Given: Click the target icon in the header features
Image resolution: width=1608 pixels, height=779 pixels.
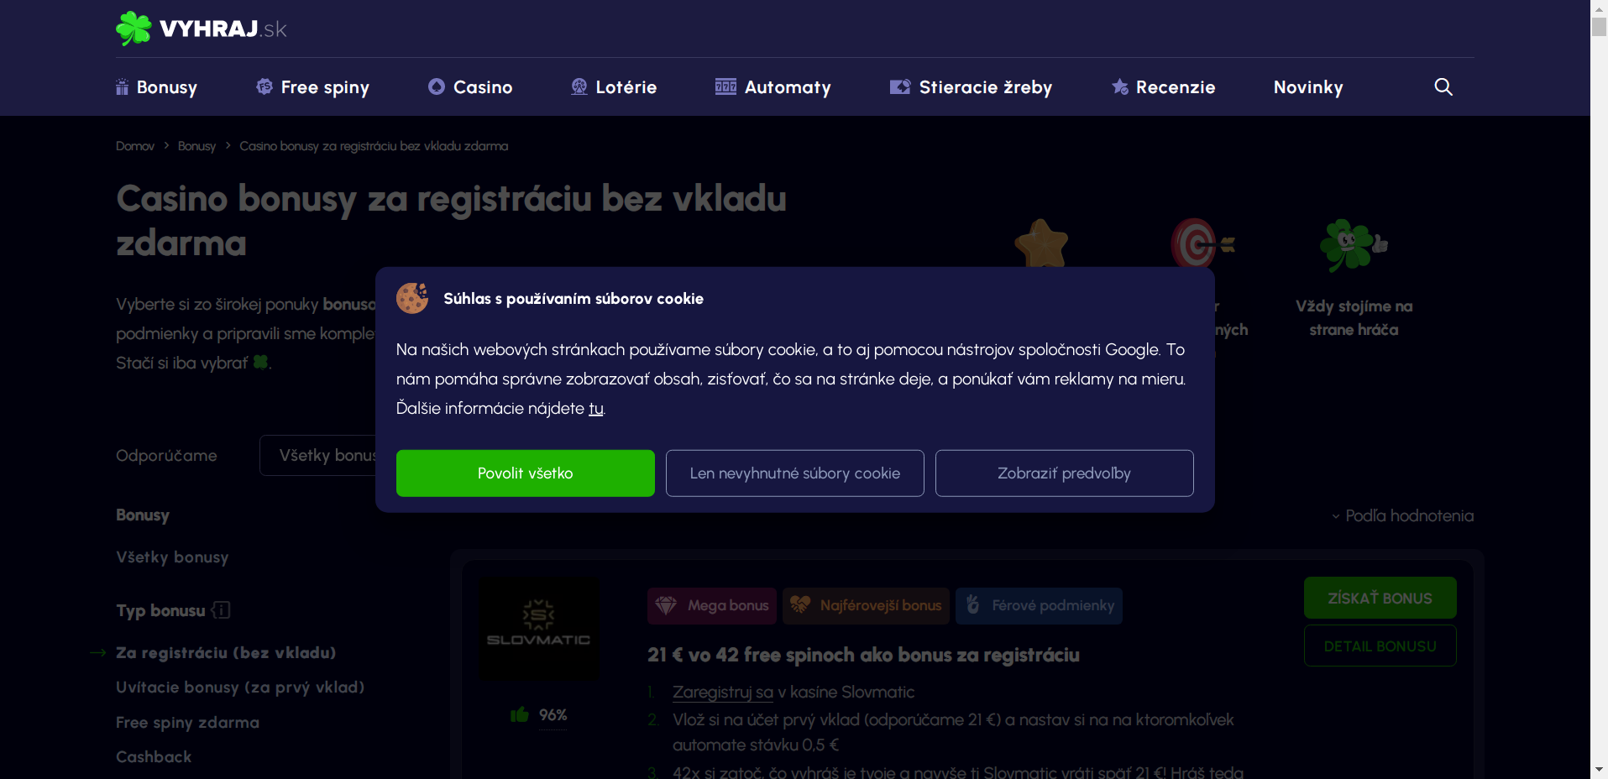Looking at the screenshot, I should click(1202, 243).
